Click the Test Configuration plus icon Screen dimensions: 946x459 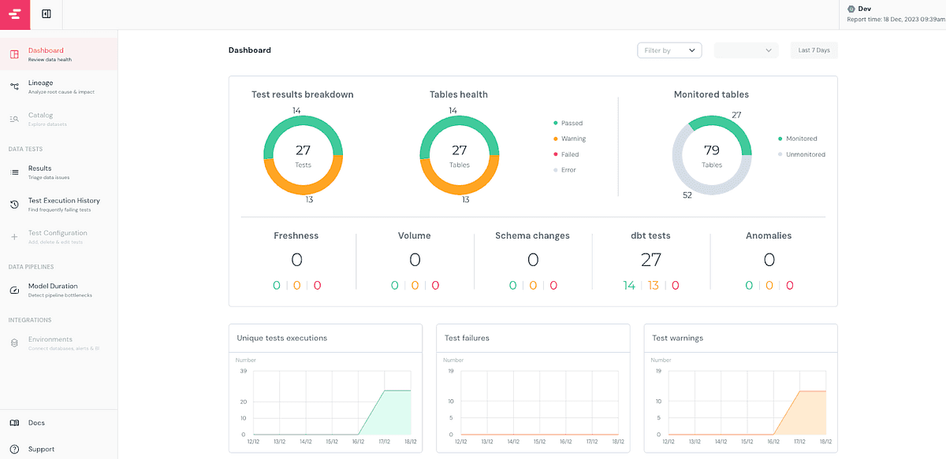(14, 237)
